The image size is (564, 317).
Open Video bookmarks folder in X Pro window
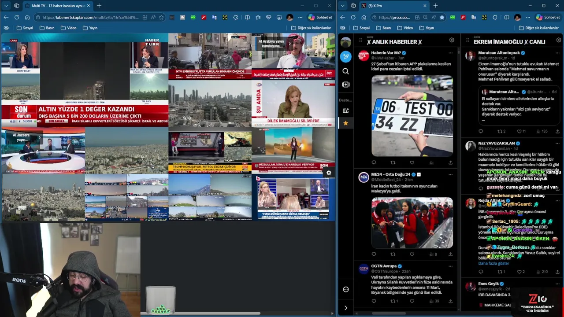click(x=405, y=28)
